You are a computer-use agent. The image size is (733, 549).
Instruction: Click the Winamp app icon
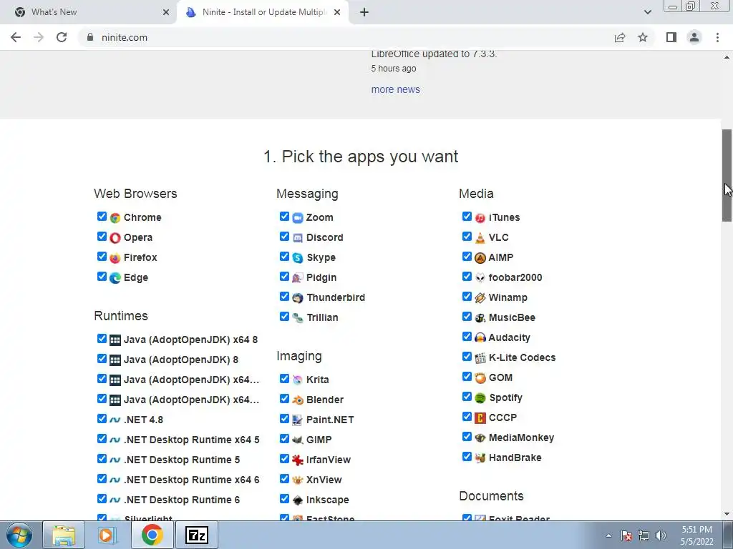480,298
